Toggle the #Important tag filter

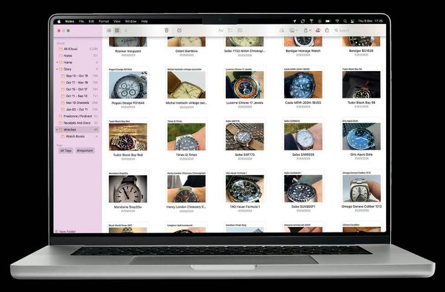85,150
